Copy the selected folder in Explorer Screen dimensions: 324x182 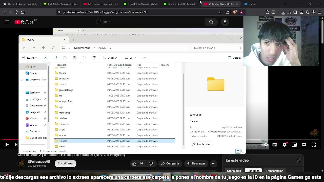click(55, 58)
